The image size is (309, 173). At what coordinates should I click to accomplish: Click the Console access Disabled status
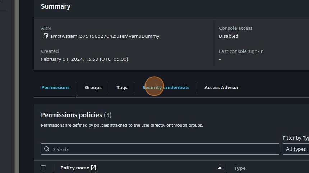229,36
